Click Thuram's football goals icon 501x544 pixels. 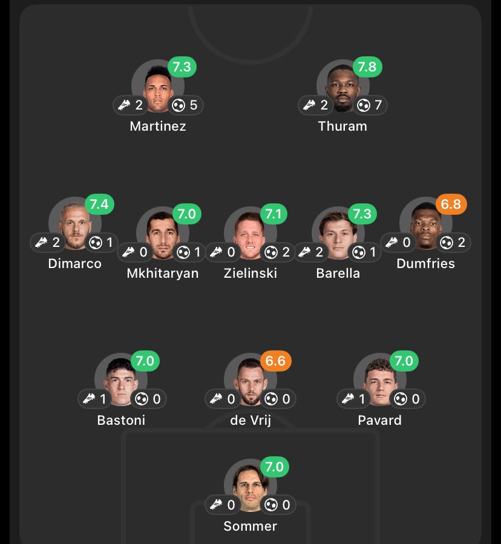click(x=363, y=105)
